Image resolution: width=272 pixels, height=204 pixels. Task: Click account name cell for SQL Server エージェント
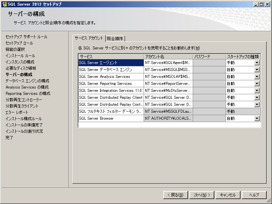tap(168, 63)
